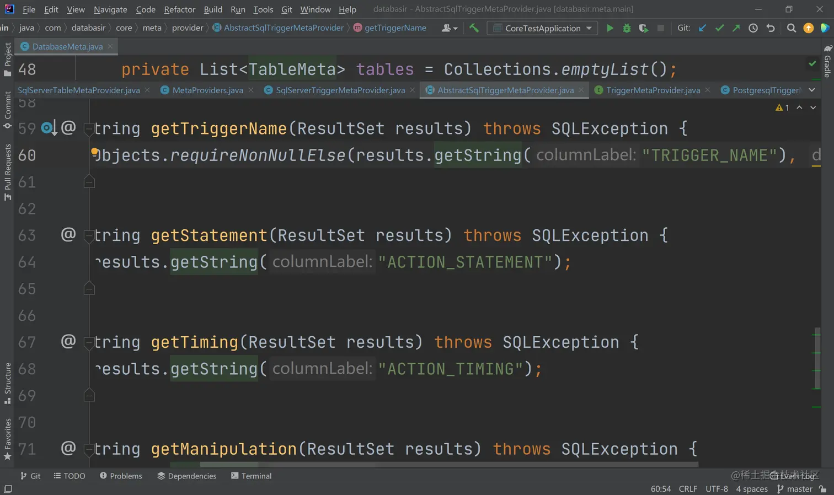Collapse the getStatement method fold marker
Viewport: 834px width, 495px height.
88,236
